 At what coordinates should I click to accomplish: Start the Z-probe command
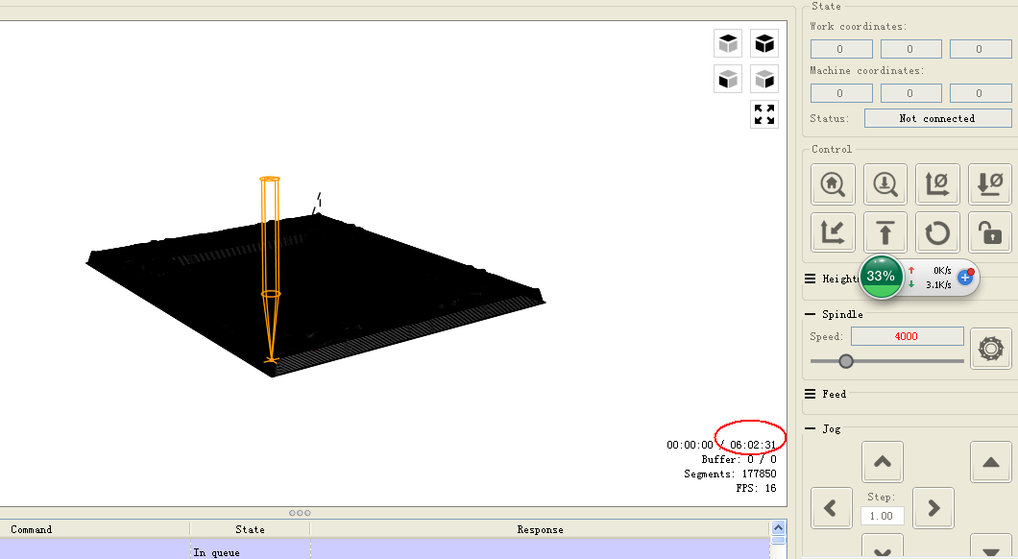(x=885, y=183)
